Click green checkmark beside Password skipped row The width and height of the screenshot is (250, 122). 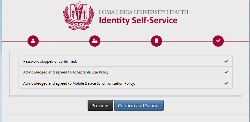[x=226, y=61]
